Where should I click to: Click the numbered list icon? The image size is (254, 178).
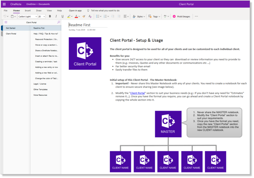(105, 16)
